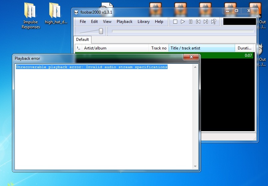Skip to the next track
Screen dimensions: 268x186
point(206,22)
